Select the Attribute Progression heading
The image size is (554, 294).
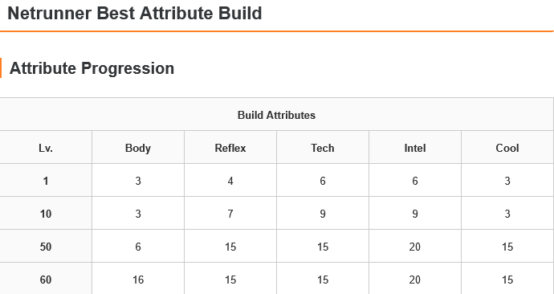[x=92, y=68]
